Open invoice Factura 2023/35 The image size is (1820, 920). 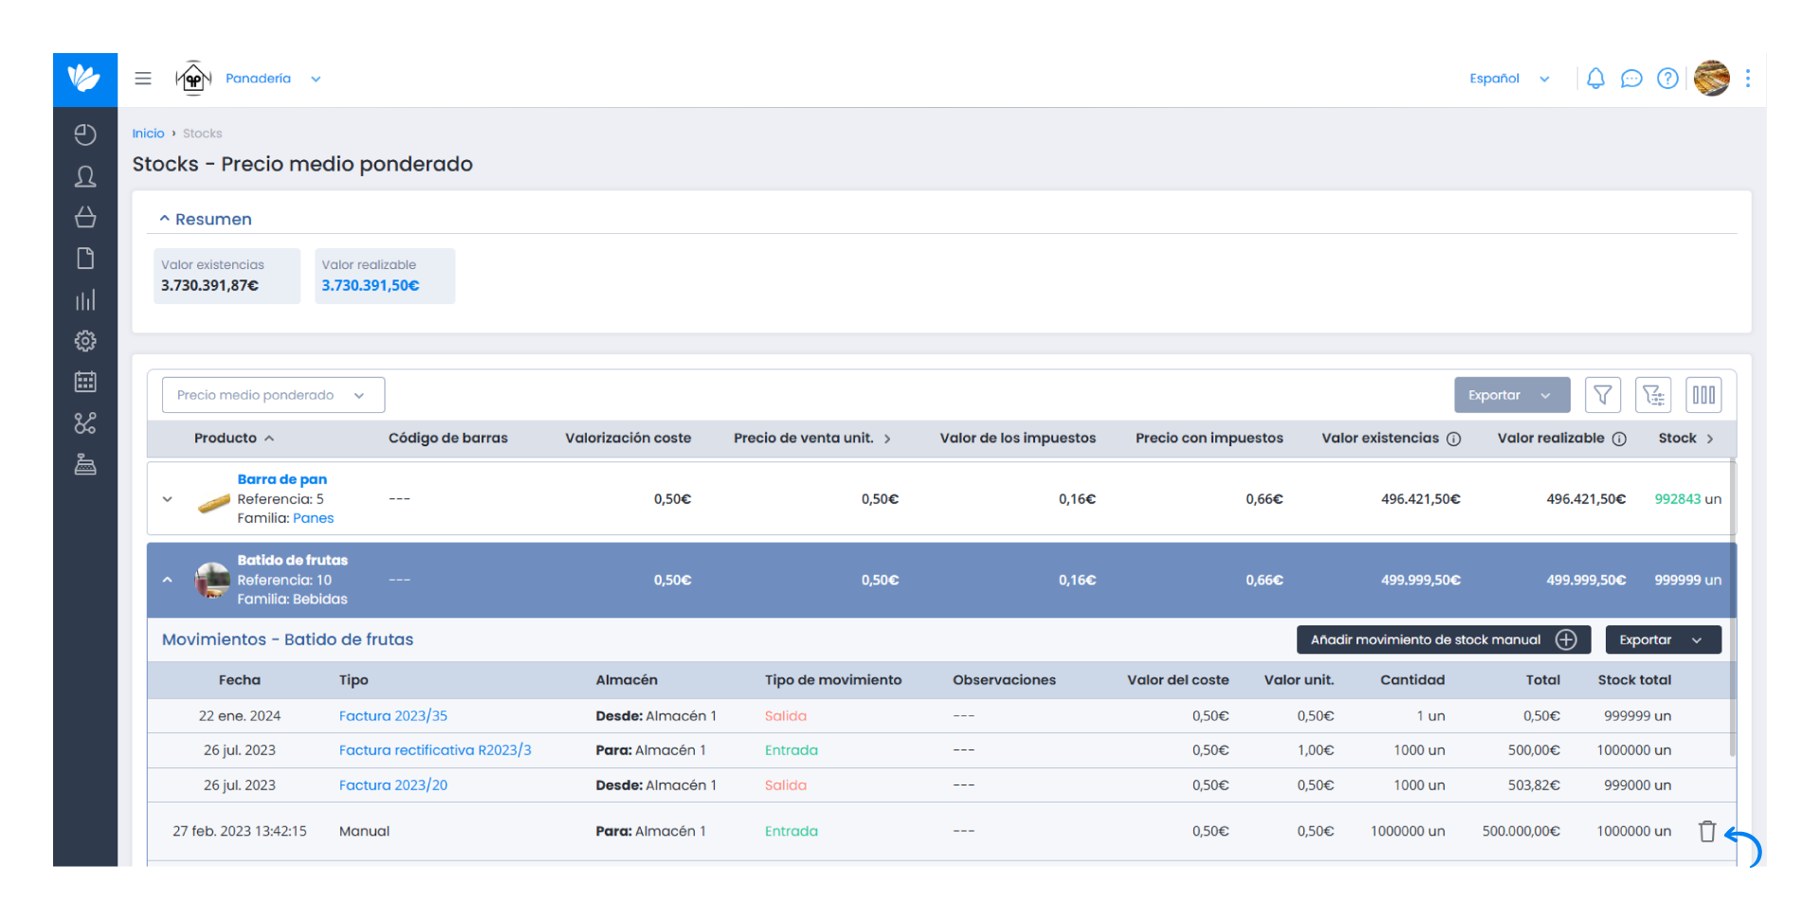point(392,716)
